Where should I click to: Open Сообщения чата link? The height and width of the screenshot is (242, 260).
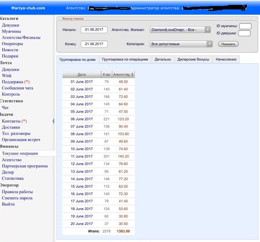(17, 88)
